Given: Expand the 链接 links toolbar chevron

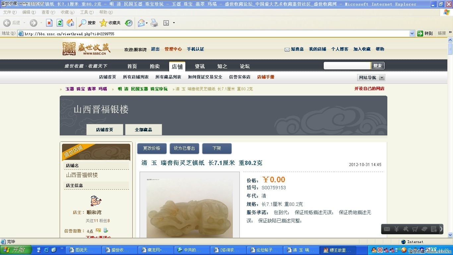Looking at the screenshot, I should coord(450,32).
